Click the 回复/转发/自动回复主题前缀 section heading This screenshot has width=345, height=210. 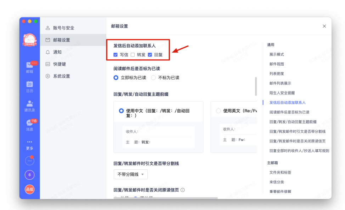[141, 94]
